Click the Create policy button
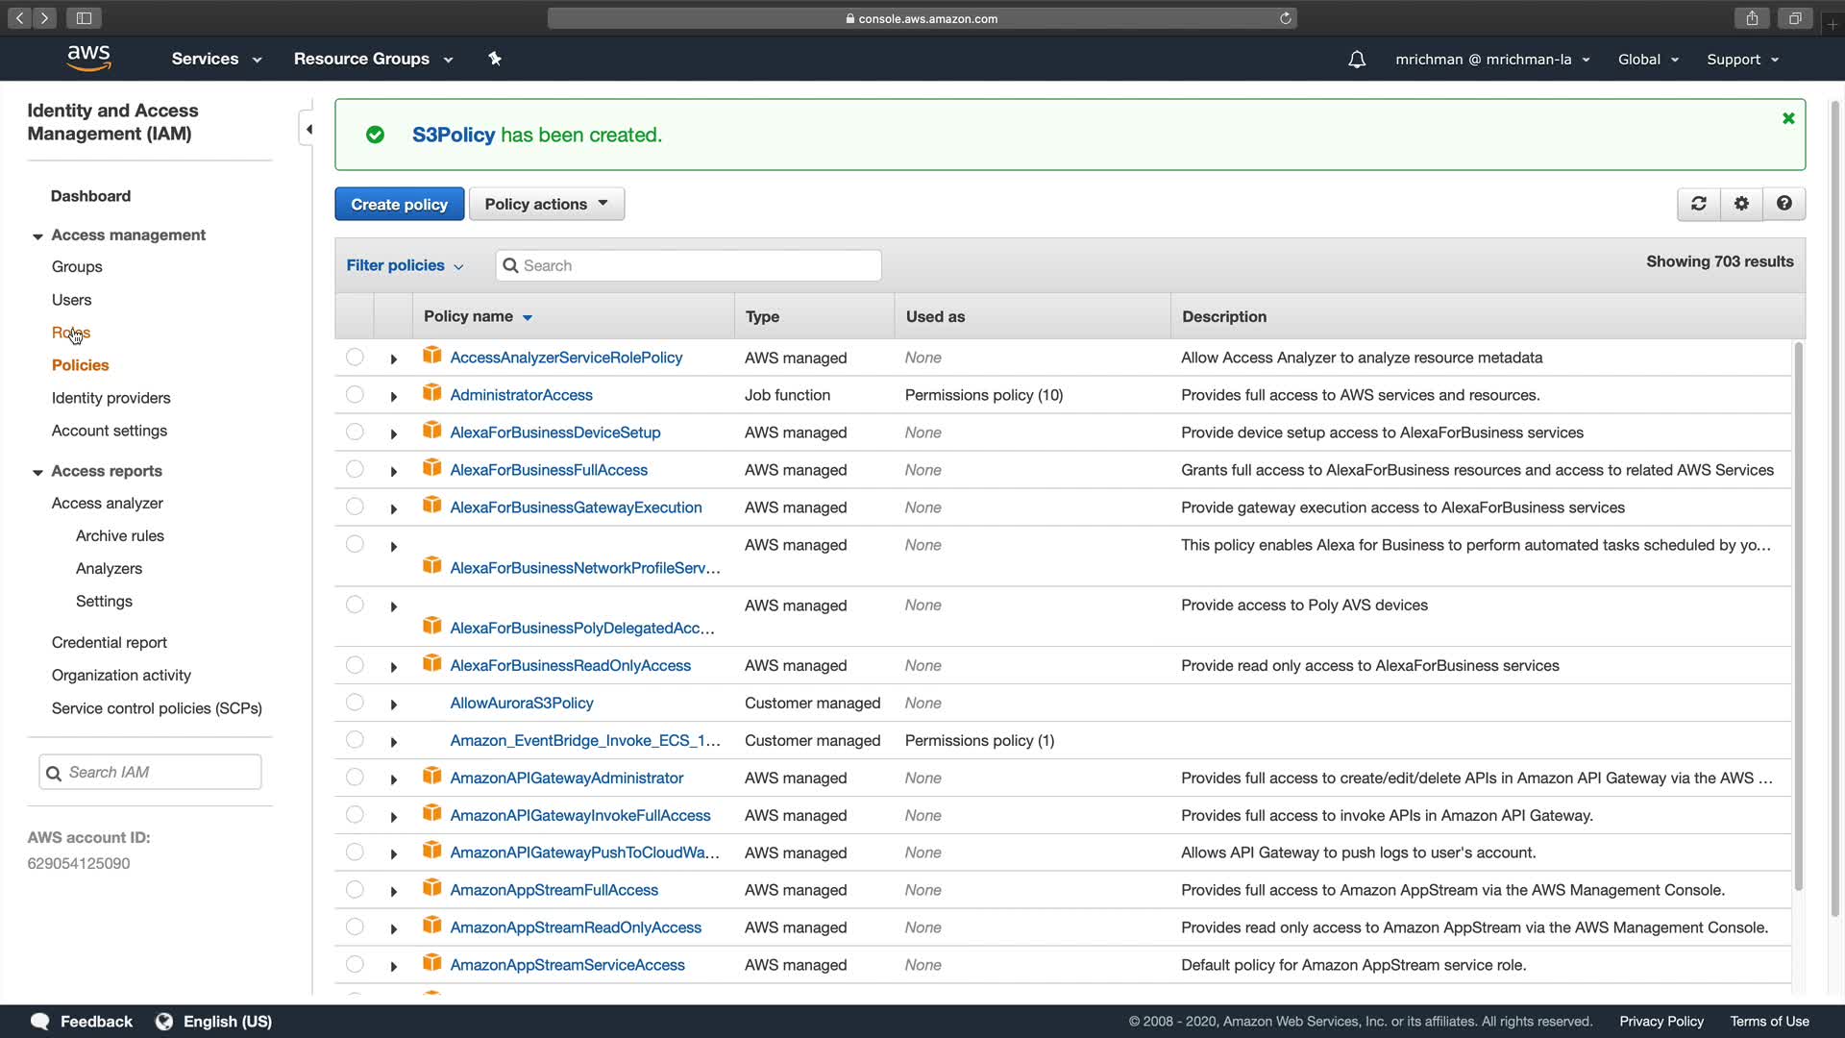 (x=399, y=204)
